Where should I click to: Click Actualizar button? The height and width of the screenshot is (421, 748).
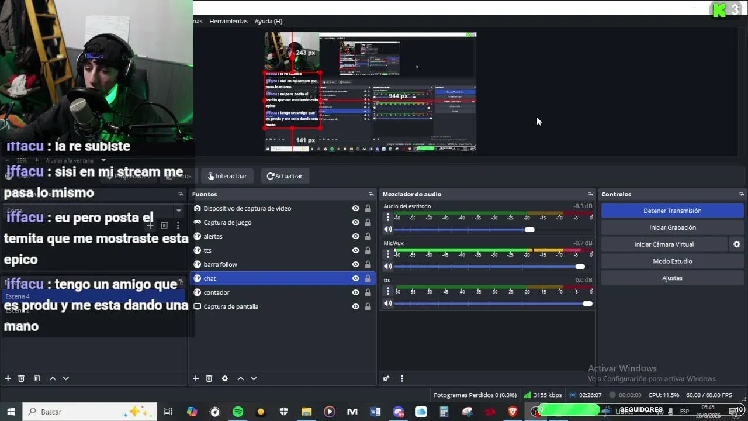[285, 176]
